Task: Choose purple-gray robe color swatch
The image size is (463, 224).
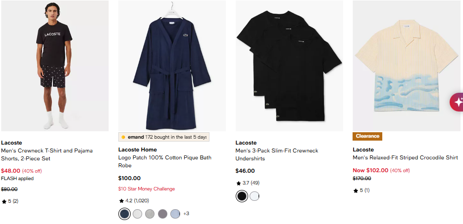Action: 163,214
